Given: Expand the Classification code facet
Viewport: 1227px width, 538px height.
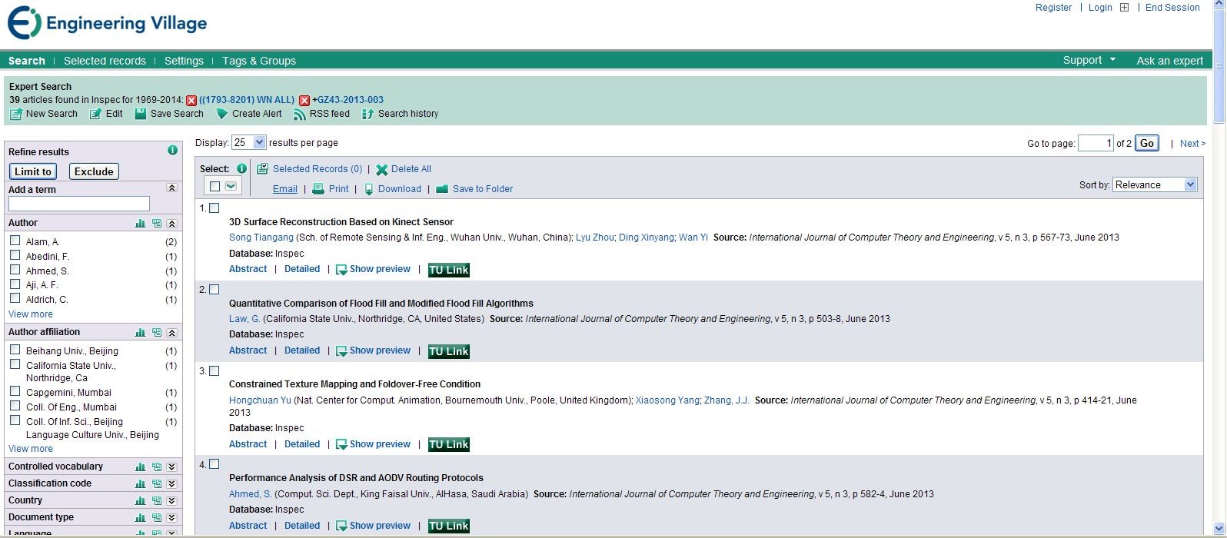Looking at the screenshot, I should (172, 484).
